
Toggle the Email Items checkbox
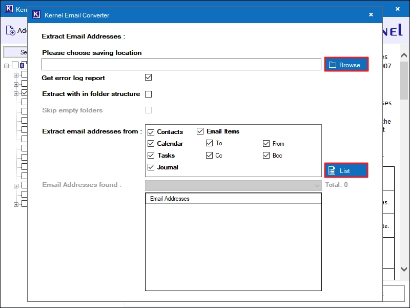[x=200, y=131]
